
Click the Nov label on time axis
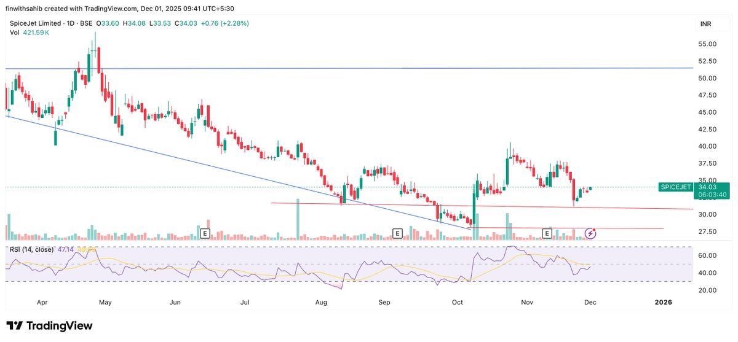[528, 303]
